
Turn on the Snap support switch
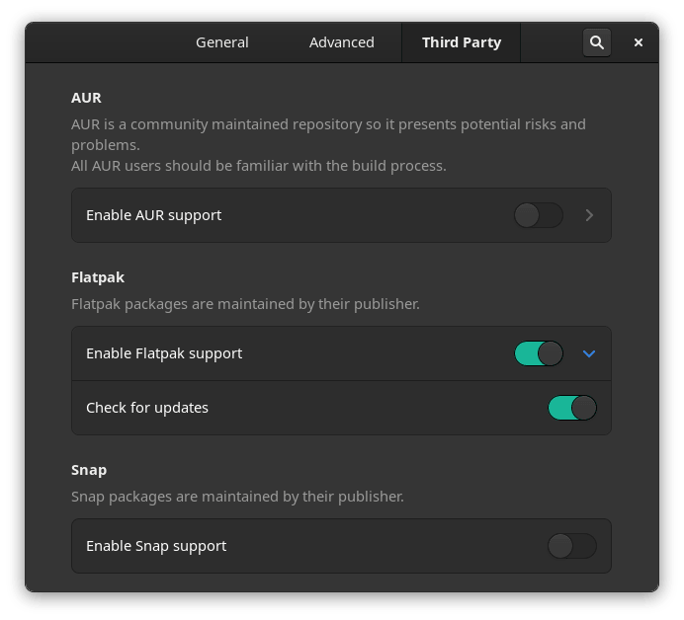pos(571,546)
